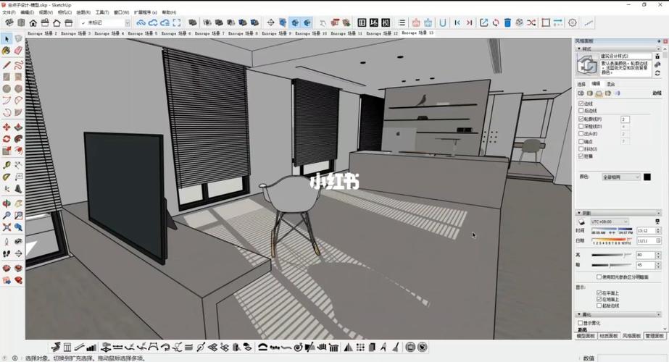Open the 管理面板 tray tab
The image size is (669, 362).
click(x=654, y=336)
